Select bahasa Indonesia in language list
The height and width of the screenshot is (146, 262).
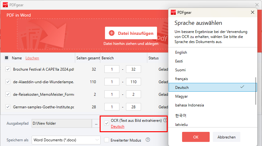pos(212,105)
